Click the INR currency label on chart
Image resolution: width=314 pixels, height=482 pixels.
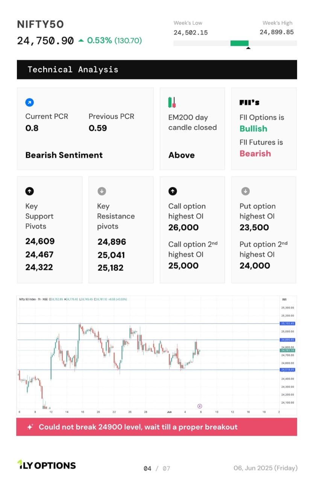coord(284,299)
